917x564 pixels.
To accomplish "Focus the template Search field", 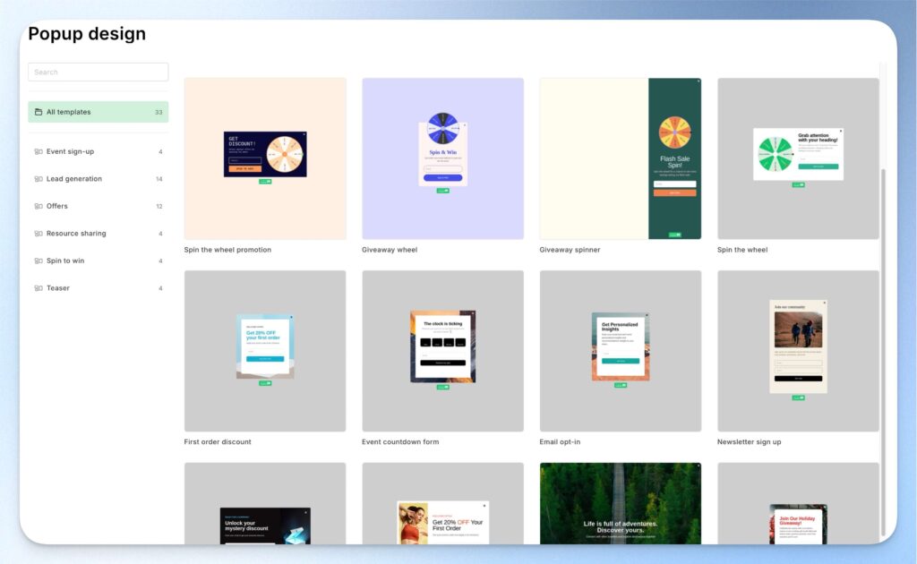I will click(99, 72).
